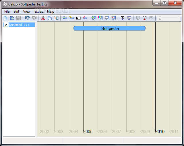Image resolution: width=184 pixels, height=146 pixels.
Task: Click the 2006 year label
Action: pyautogui.click(x=102, y=132)
